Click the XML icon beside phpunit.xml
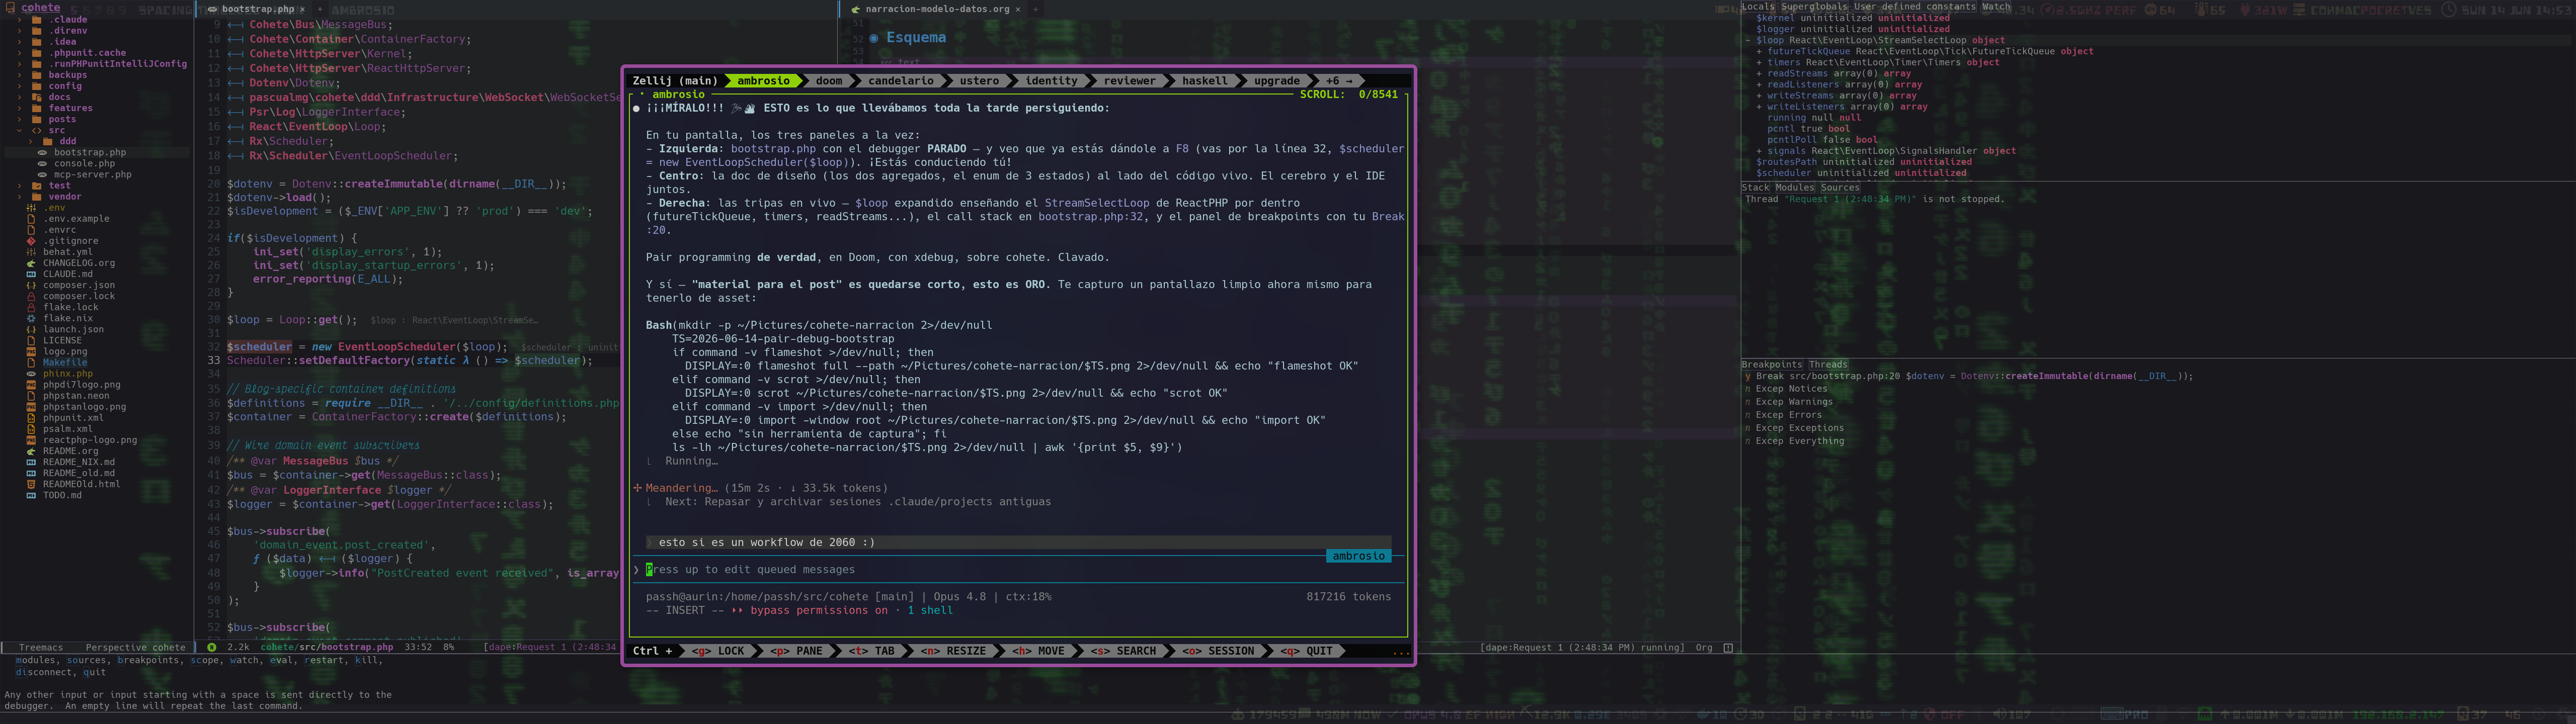 [x=32, y=418]
